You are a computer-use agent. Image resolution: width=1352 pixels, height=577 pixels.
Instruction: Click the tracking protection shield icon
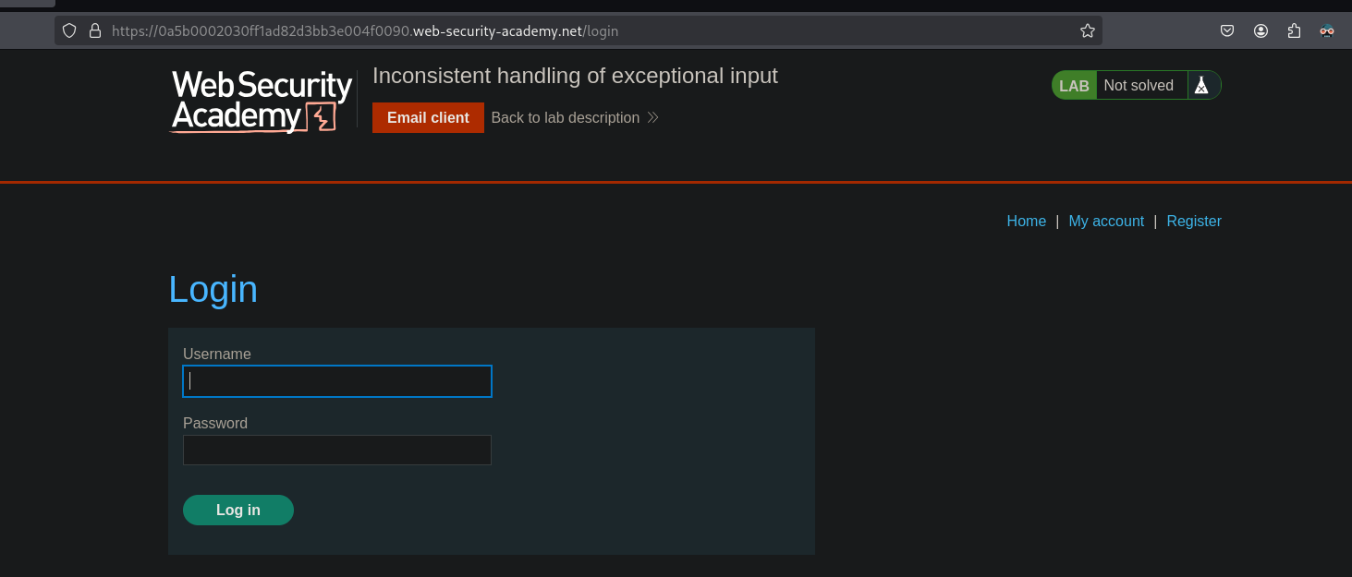point(69,30)
